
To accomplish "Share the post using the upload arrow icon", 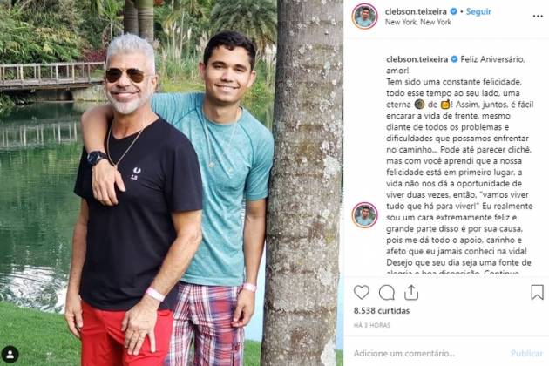I will [411, 293].
